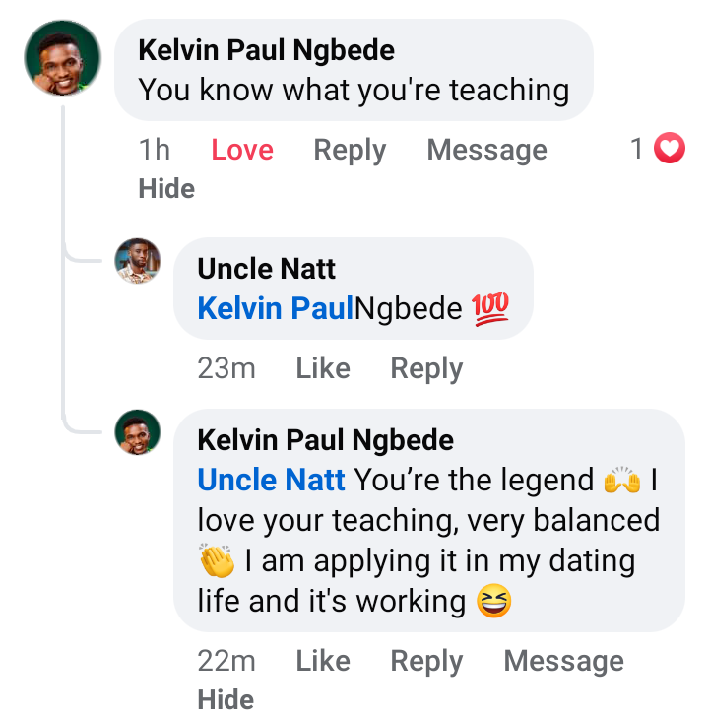This screenshot has width=709, height=714.
Task: Like Uncle Natt's 23m reply
Action: [x=323, y=368]
